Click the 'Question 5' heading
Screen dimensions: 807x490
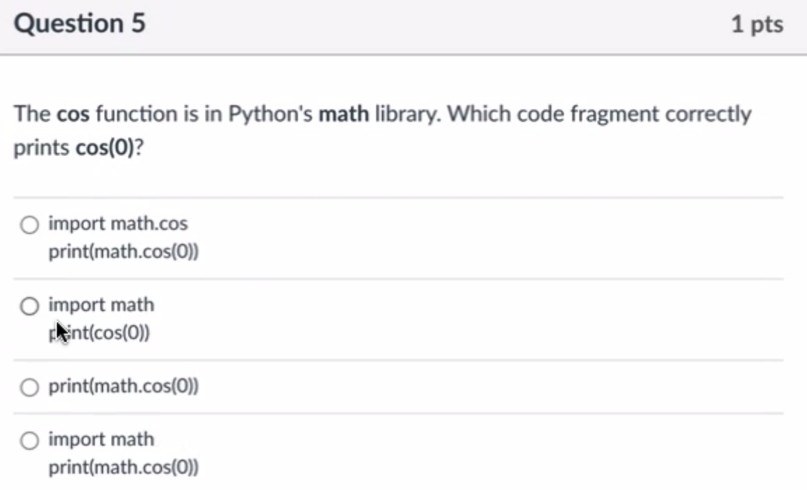pos(80,23)
